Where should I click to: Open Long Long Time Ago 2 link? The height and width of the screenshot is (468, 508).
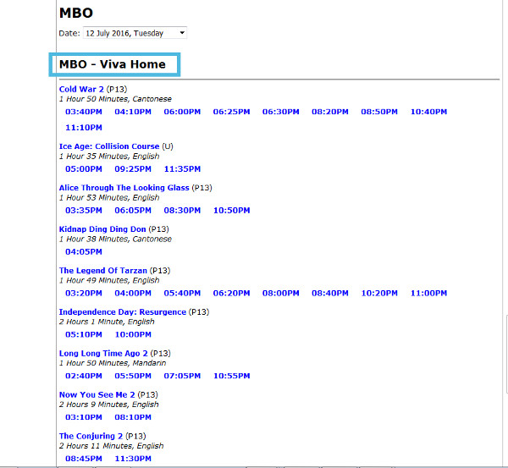pos(103,354)
